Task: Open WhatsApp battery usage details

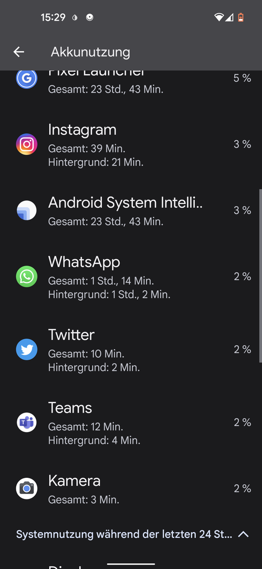Action: (x=131, y=277)
